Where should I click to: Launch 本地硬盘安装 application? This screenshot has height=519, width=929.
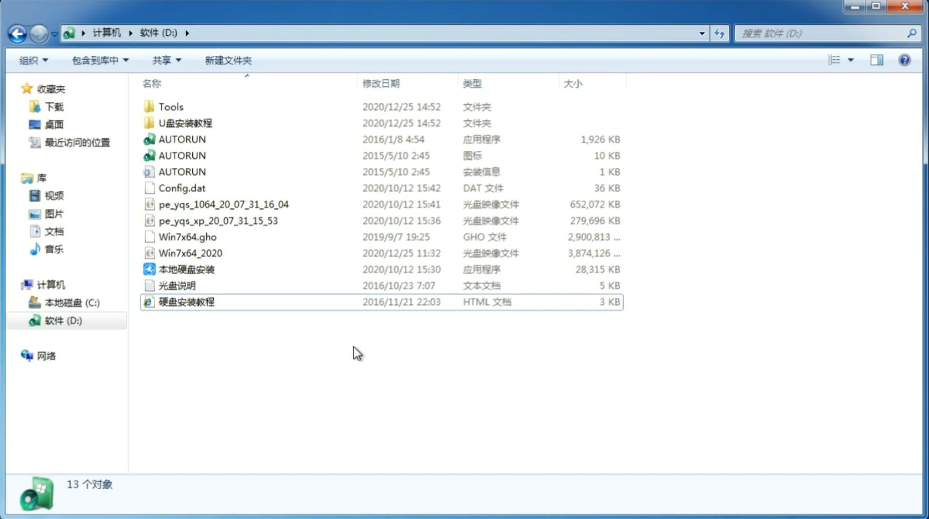pyautogui.click(x=186, y=269)
